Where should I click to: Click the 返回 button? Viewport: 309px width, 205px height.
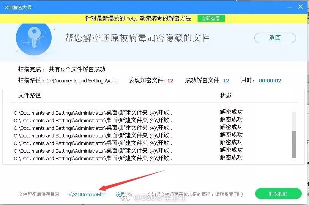275,38
